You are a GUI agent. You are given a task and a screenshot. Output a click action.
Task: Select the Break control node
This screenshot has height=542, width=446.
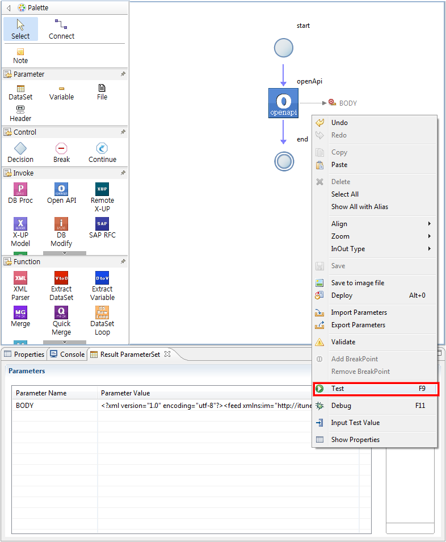click(61, 153)
